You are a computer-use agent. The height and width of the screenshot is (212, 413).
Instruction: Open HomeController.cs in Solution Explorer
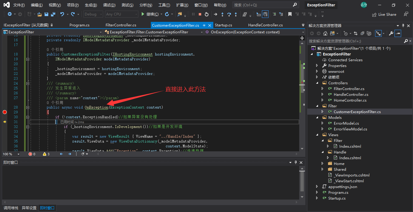(350, 100)
